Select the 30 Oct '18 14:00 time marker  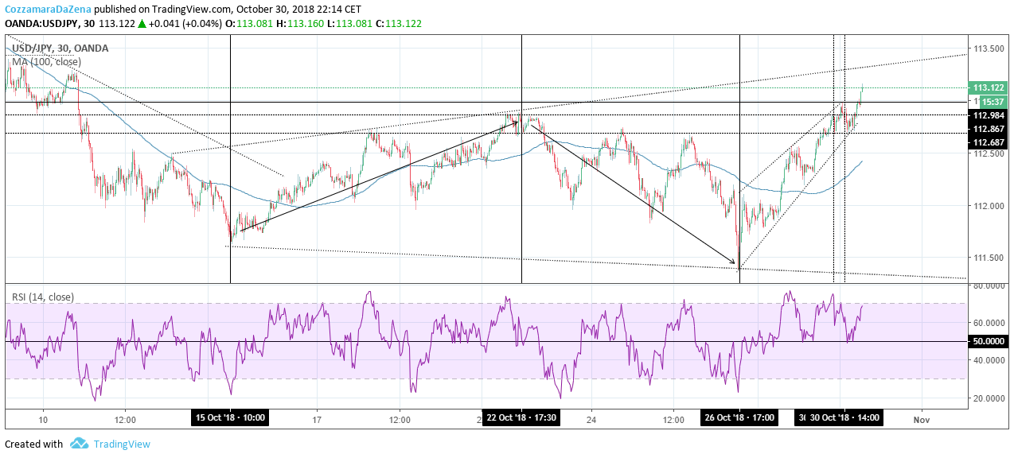(844, 417)
